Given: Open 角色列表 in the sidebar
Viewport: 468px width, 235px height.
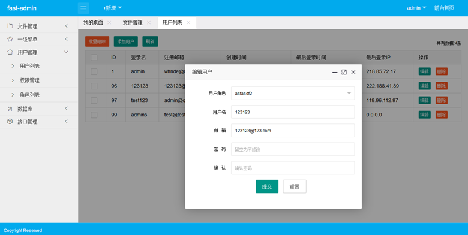Looking at the screenshot, I should point(29,95).
